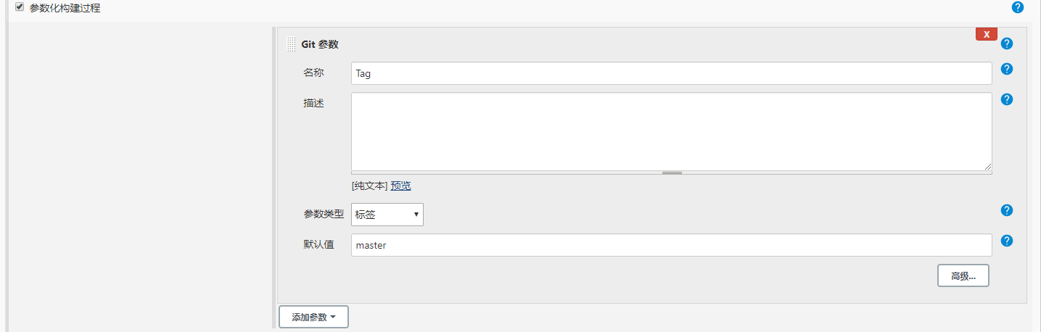The image size is (1041, 332).
Task: Open help icon beside Git 参数 header
Action: tap(1006, 43)
